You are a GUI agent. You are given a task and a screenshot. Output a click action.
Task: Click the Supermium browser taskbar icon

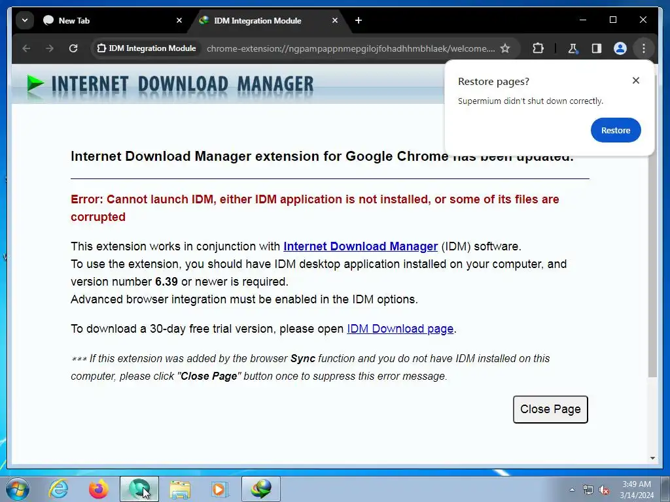coord(139,489)
